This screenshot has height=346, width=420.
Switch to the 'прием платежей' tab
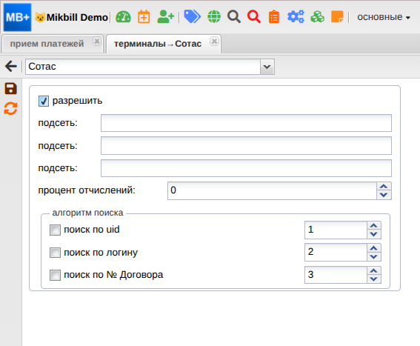pyautogui.click(x=47, y=44)
